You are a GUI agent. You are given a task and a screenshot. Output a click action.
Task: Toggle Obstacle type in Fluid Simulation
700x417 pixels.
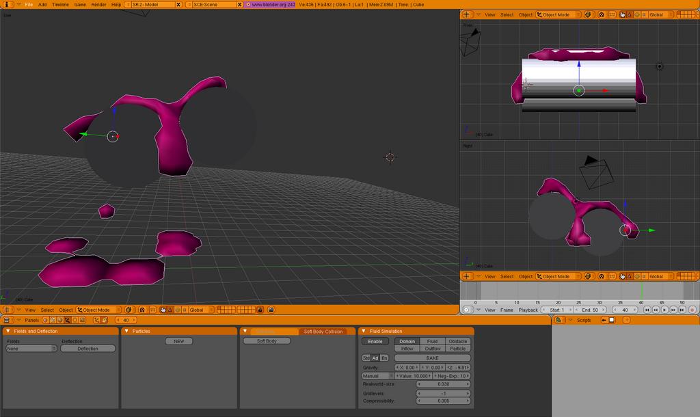click(x=457, y=341)
